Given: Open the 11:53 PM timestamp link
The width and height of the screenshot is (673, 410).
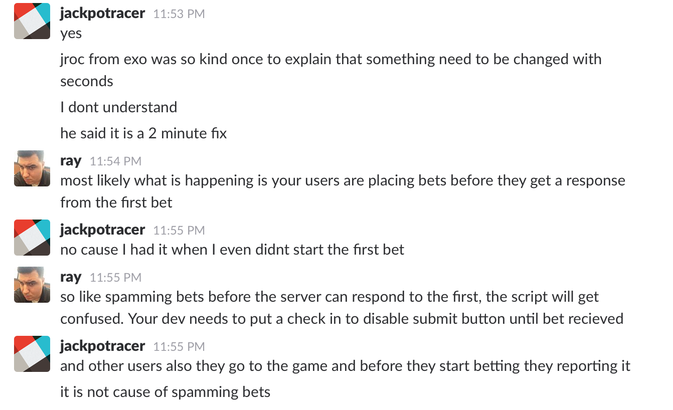Looking at the screenshot, I should click(x=179, y=15).
